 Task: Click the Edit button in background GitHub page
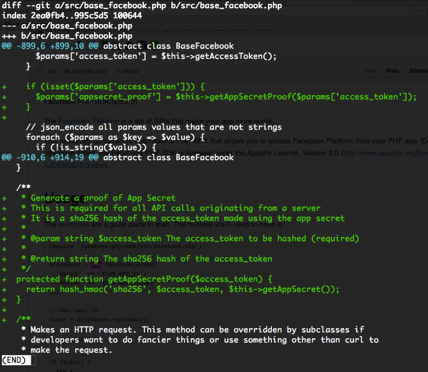[x=370, y=71]
